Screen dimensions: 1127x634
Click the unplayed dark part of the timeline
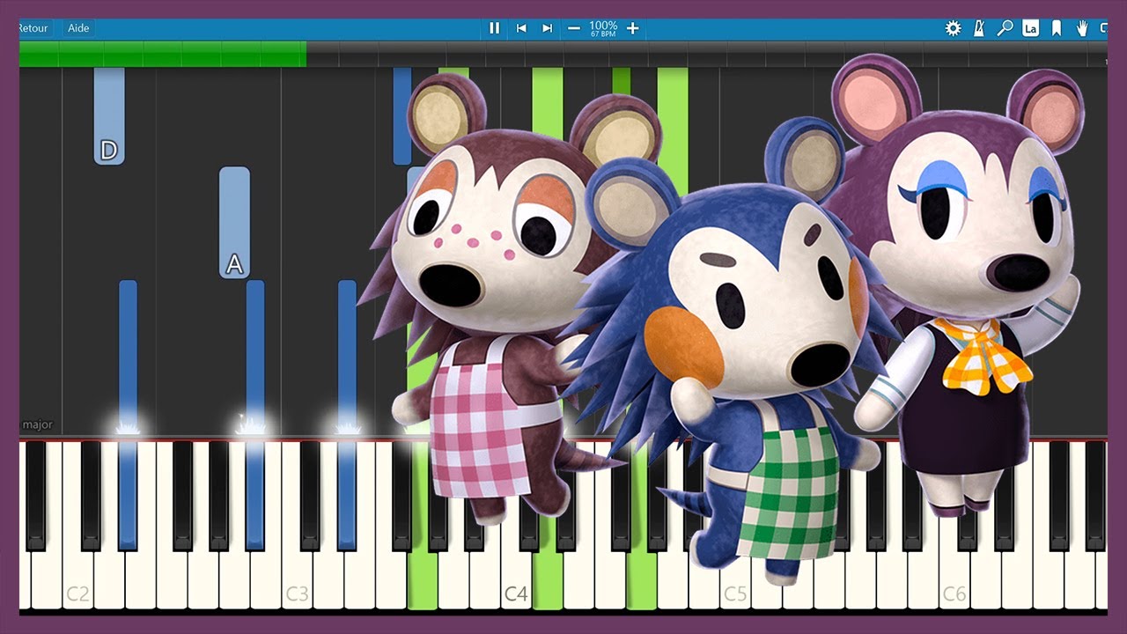tap(707, 54)
